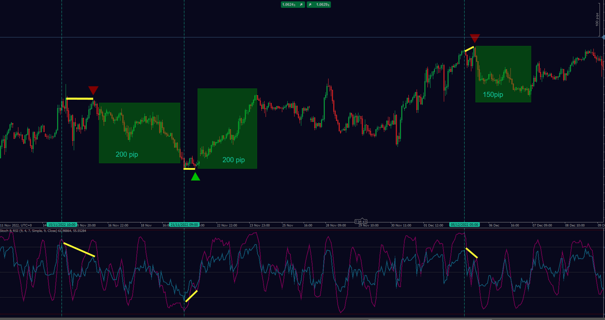Click the second '200 pip' label near 22 Nov
The image size is (605, 320).
[234, 160]
